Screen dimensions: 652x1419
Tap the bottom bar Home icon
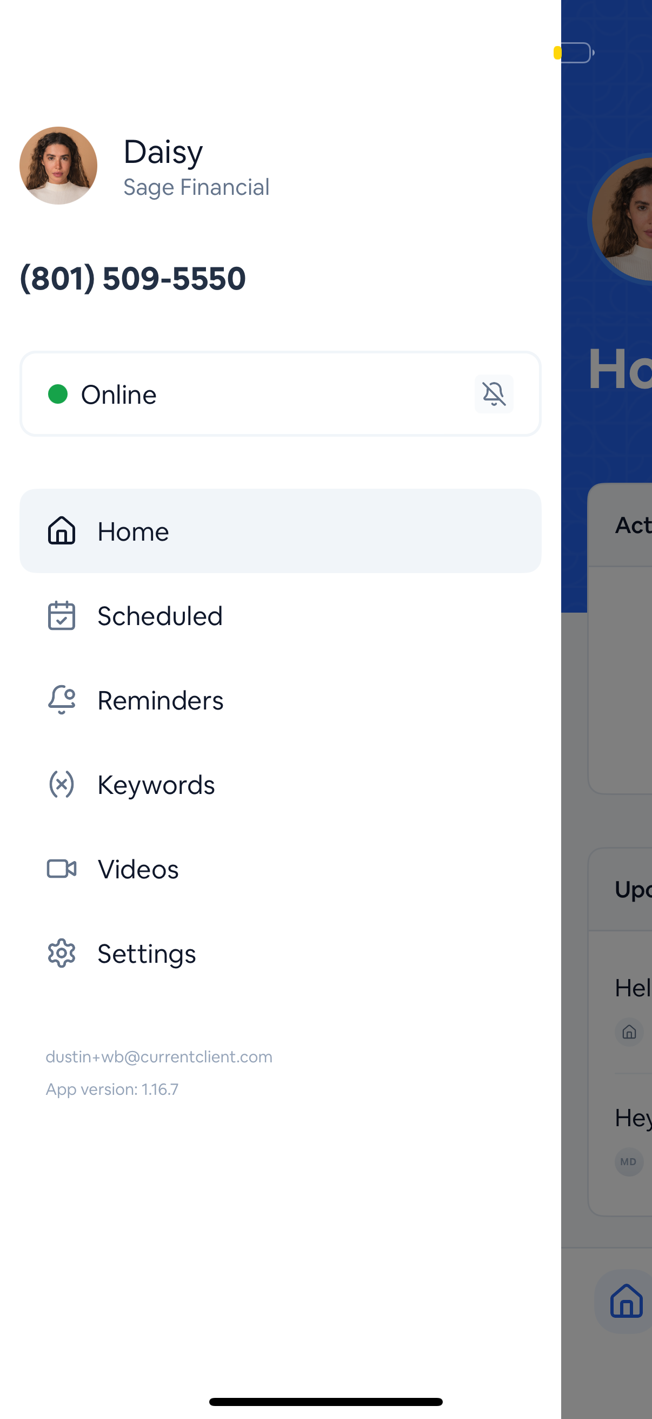tap(626, 1301)
